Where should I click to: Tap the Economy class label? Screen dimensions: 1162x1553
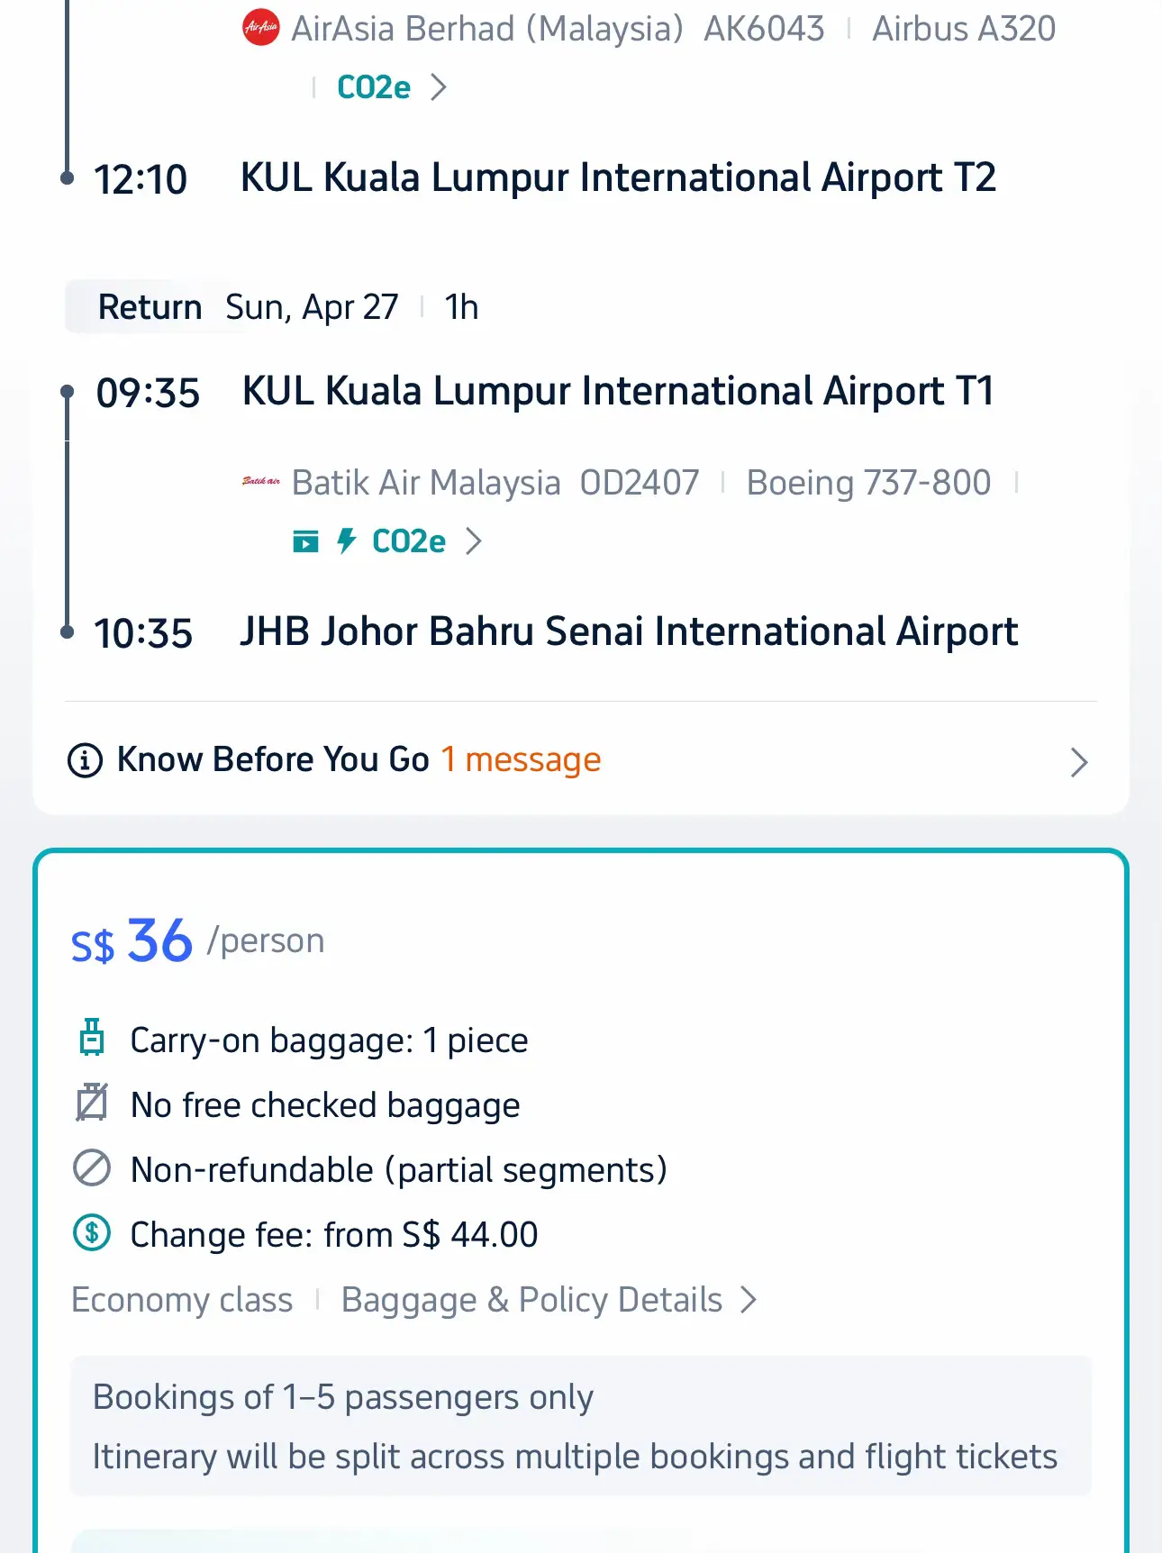[182, 1300]
